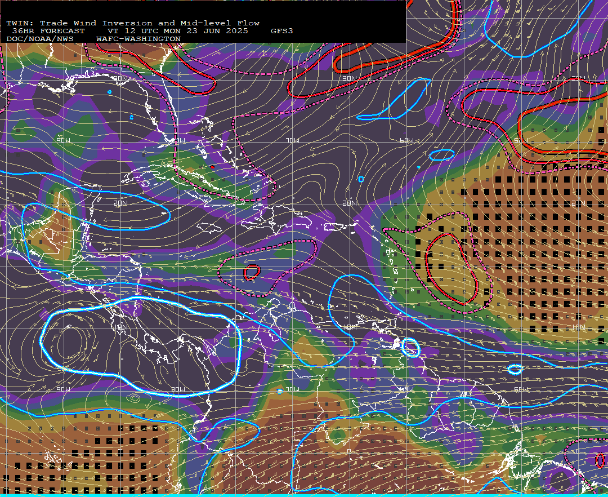Click the 90W label in the eastern Pacific
Screen dimensions: 608x497
click(63, 389)
